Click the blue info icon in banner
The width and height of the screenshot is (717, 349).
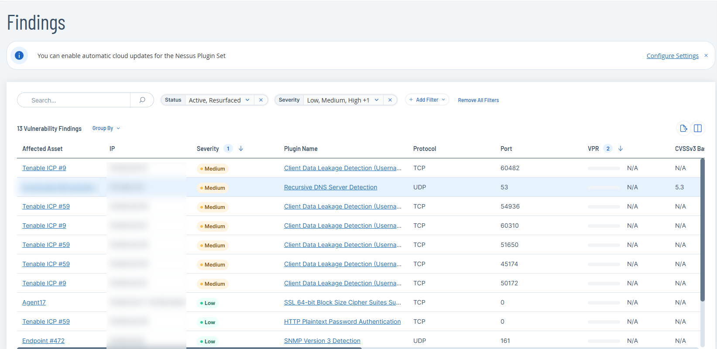(19, 55)
